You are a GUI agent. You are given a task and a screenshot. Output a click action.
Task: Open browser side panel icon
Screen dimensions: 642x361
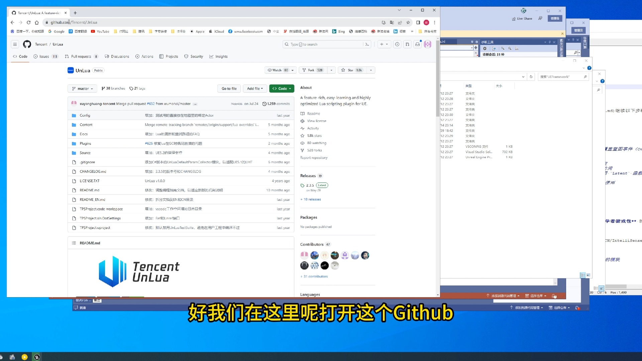tap(418, 22)
